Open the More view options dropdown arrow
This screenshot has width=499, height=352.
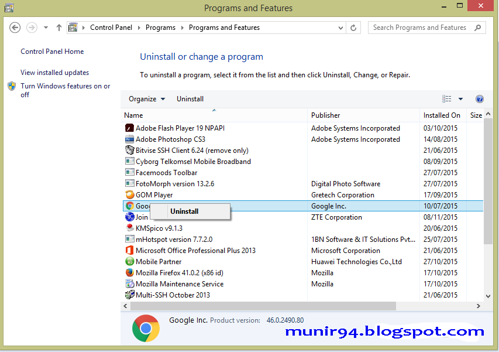460,99
